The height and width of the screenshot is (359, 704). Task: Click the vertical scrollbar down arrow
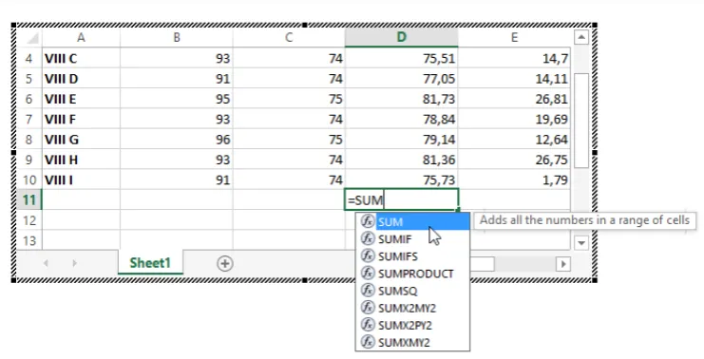[581, 243]
